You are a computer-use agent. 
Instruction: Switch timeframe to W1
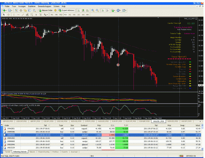point(83,15)
